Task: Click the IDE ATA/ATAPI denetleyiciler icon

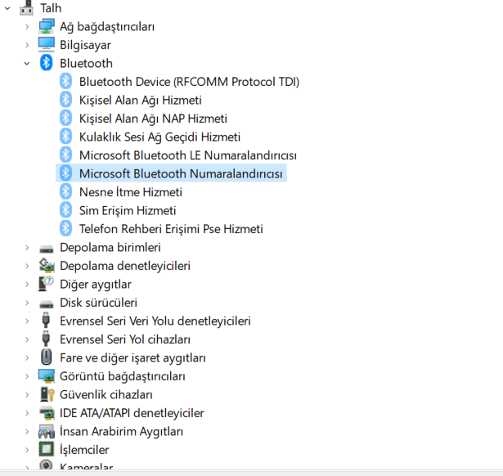Action: (47, 413)
